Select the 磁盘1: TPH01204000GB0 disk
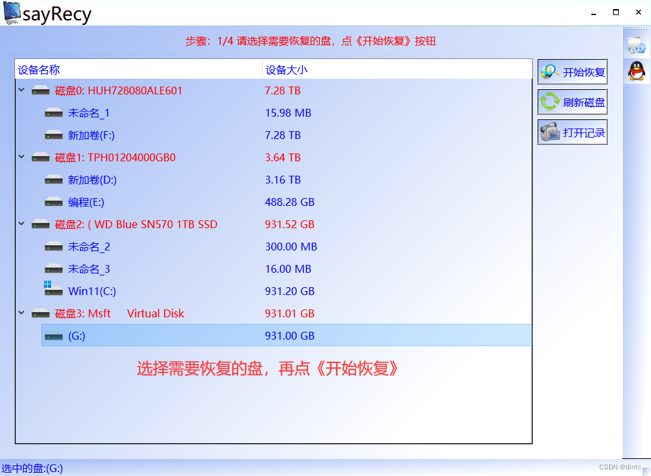Screen dimensions: 651x476 click(115, 157)
